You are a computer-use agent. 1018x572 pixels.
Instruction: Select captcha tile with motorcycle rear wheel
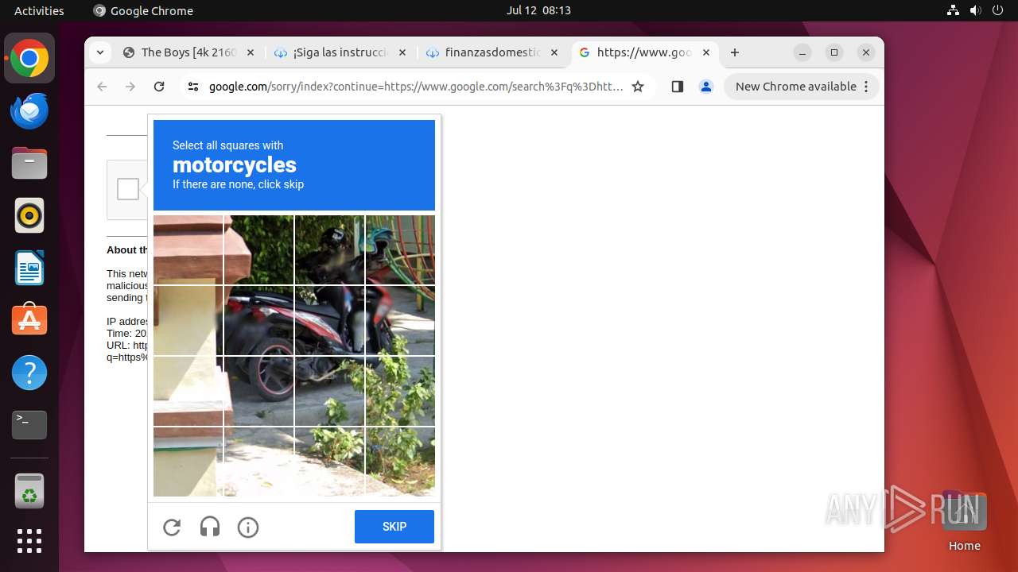pos(258,391)
